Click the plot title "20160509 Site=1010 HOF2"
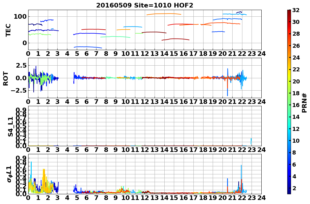This screenshot has width=310, height=204. (144, 5)
